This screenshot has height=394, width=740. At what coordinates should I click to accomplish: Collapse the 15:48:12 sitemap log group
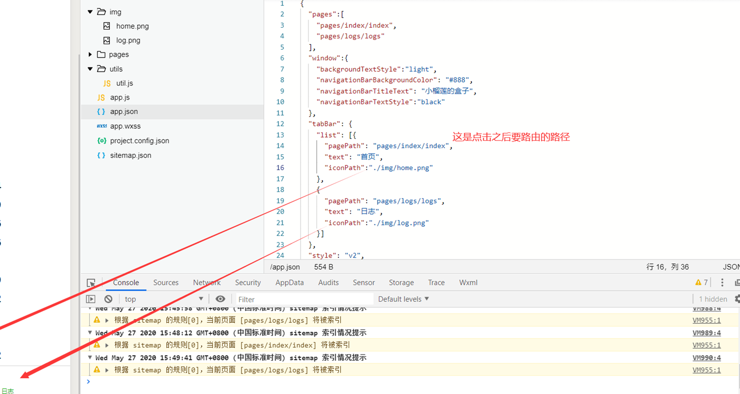pyautogui.click(x=90, y=333)
